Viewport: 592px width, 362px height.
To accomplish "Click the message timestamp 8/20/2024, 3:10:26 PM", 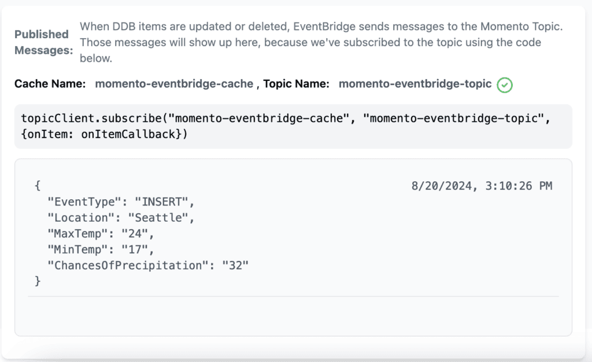I will coord(482,186).
